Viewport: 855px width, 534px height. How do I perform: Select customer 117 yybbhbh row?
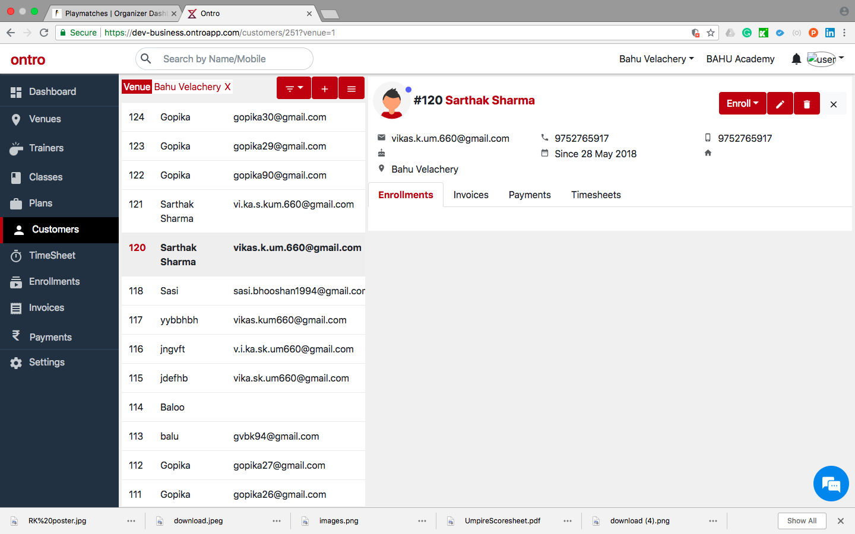pyautogui.click(x=243, y=320)
